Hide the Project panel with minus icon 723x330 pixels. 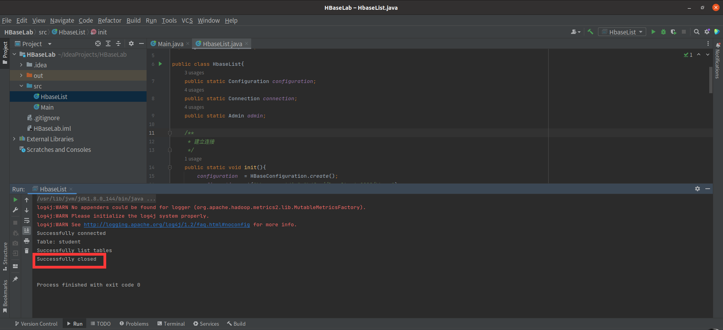(x=141, y=43)
